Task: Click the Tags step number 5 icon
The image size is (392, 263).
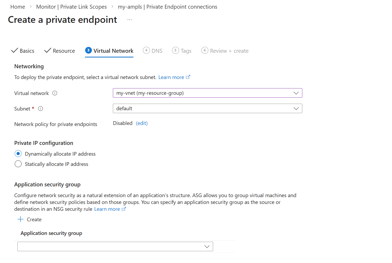Action: 175,50
